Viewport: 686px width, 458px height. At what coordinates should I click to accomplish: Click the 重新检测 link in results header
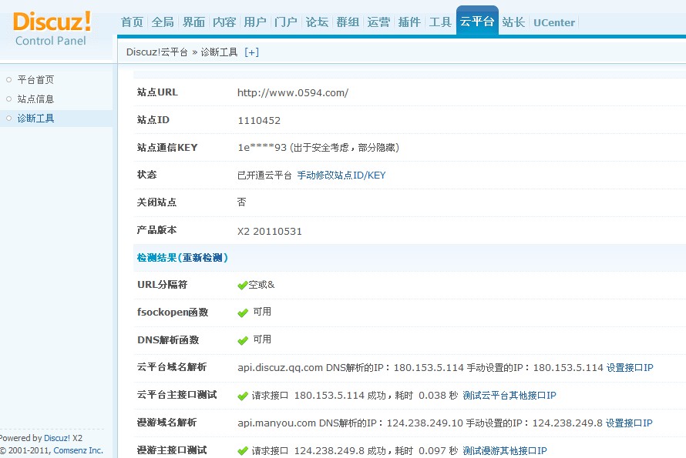(203, 258)
